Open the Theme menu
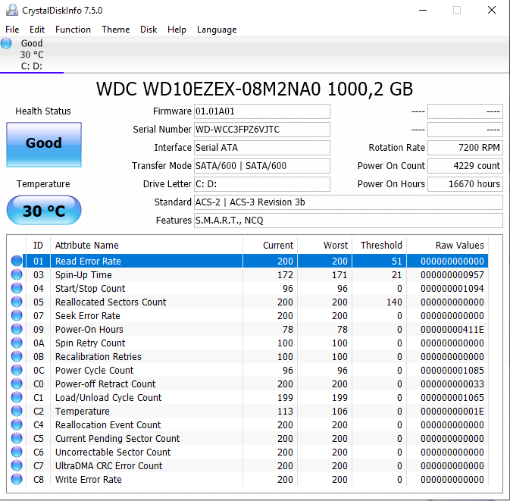Image resolution: width=510 pixels, height=501 pixels. 115,30
